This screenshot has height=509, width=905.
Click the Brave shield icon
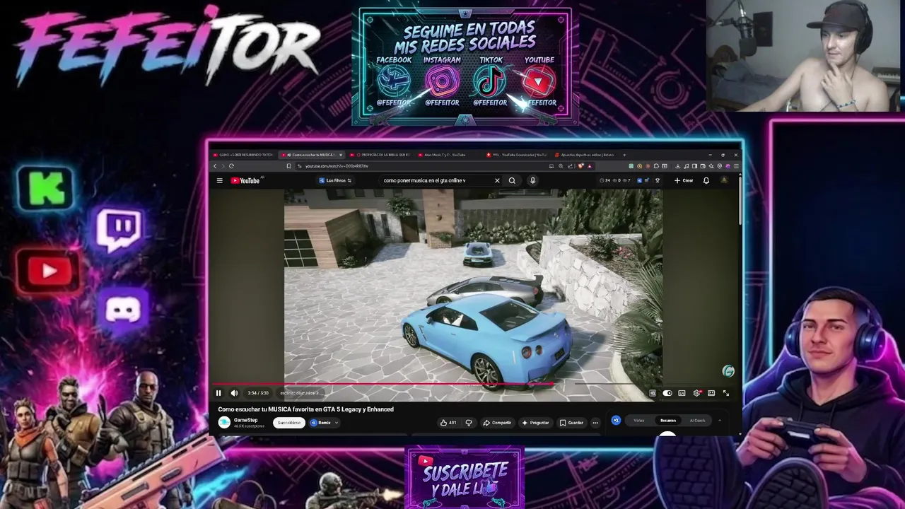(x=581, y=166)
